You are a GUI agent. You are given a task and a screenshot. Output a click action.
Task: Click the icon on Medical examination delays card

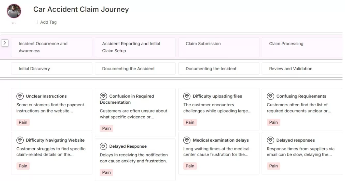pos(186,140)
